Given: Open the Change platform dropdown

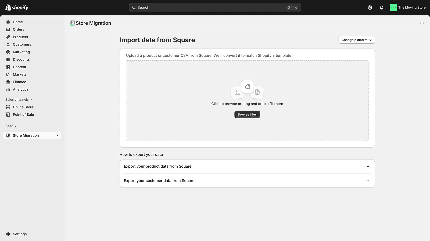Looking at the screenshot, I should click(357, 40).
